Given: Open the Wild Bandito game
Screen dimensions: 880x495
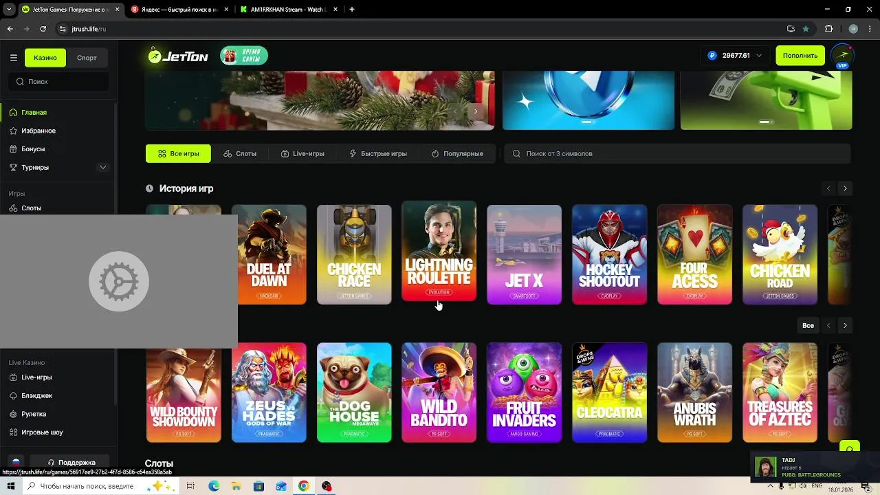Looking at the screenshot, I should coord(439,393).
